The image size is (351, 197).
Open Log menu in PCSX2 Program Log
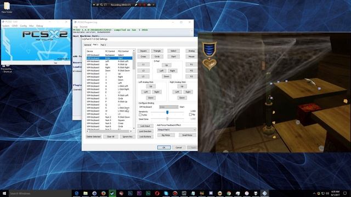tap(76, 27)
